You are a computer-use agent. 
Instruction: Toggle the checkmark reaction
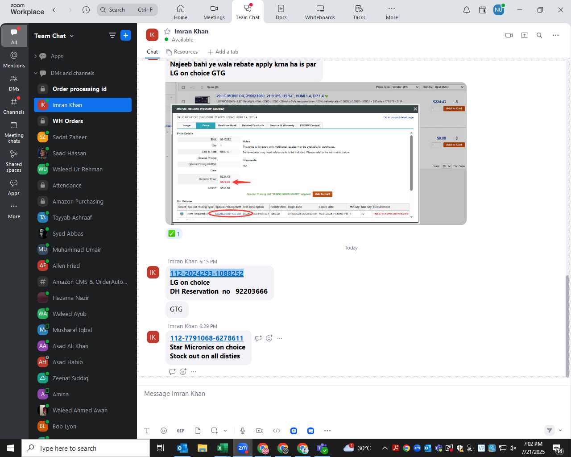coord(174,233)
